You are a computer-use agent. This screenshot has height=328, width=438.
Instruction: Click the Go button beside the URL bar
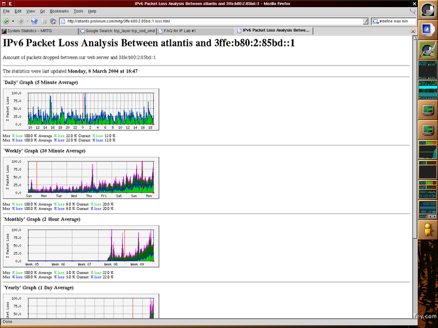click(366, 21)
